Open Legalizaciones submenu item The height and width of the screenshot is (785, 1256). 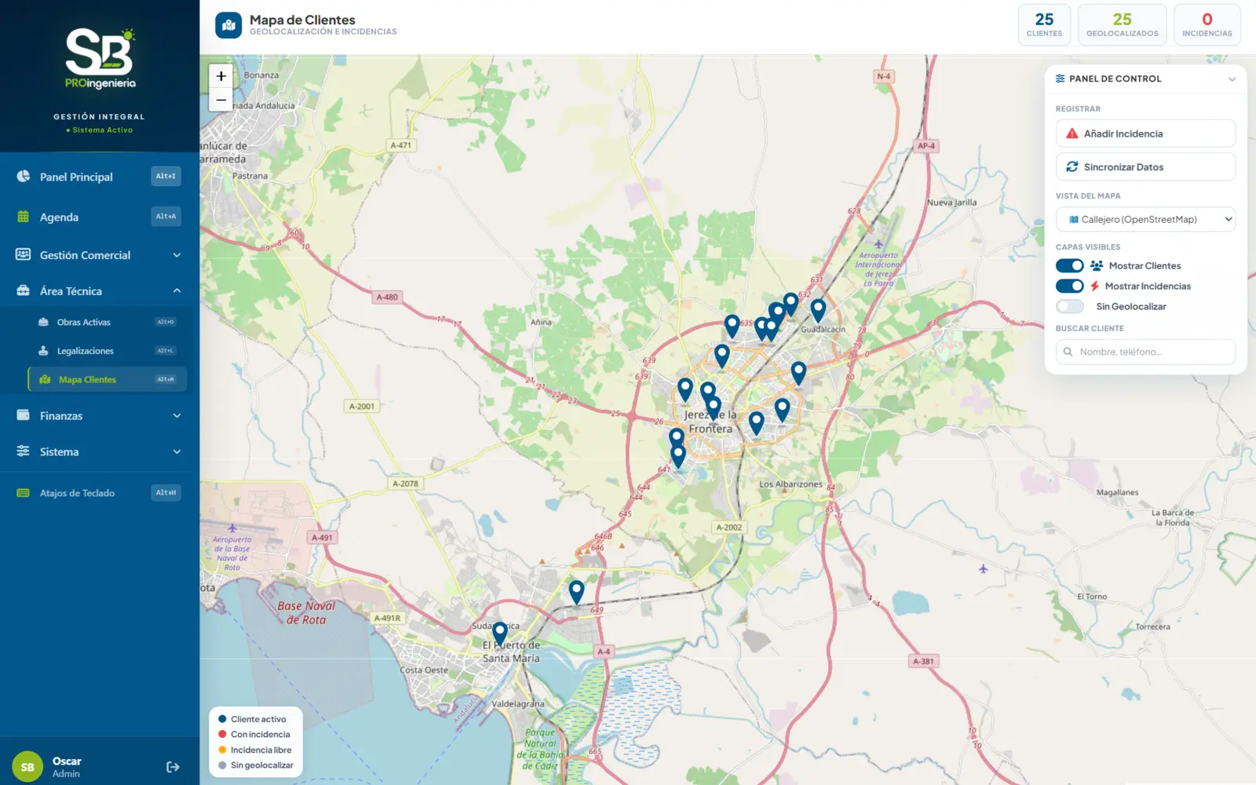click(x=108, y=351)
